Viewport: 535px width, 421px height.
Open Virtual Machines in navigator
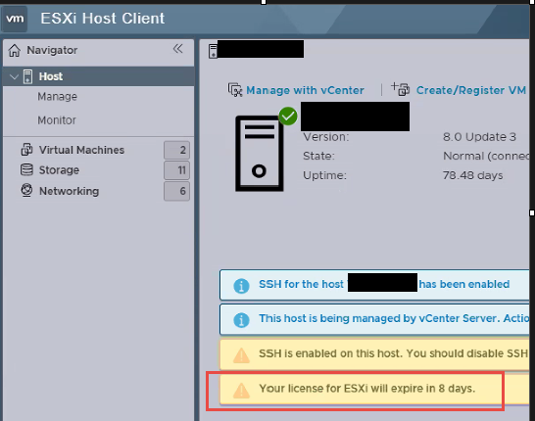(x=81, y=150)
